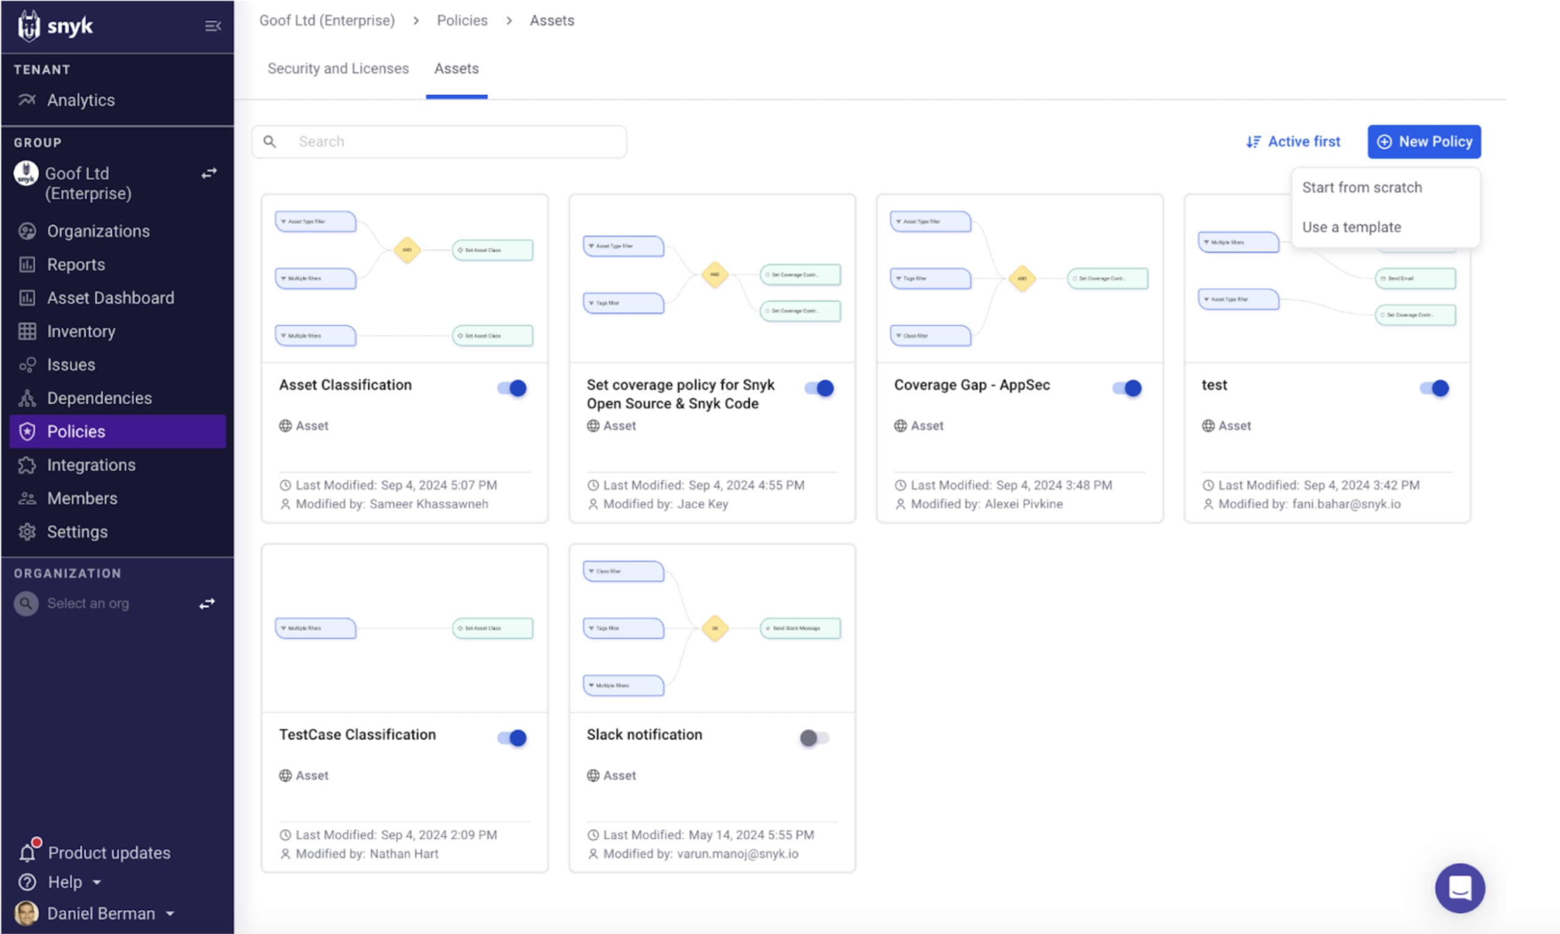1560x934 pixels.
Task: Open Product updates bell notification
Action: click(27, 852)
